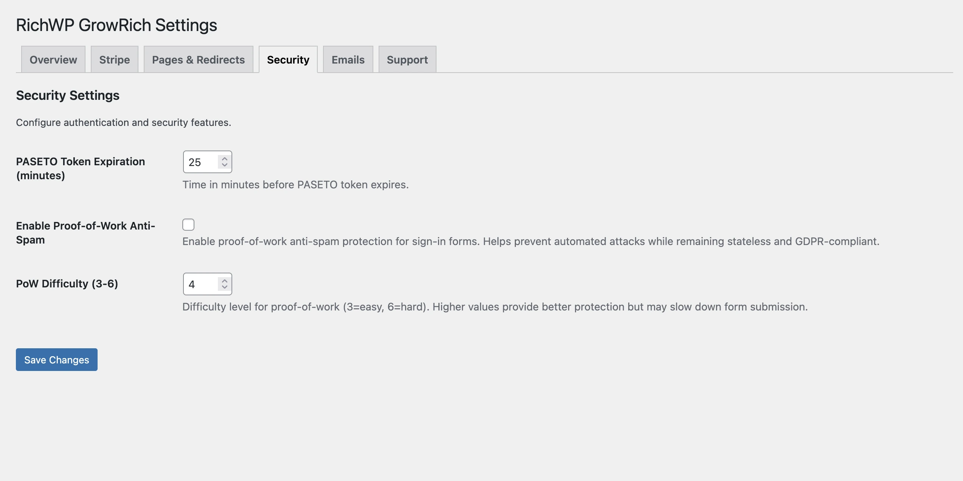
Task: Focus the PoW Difficulty number field
Action: point(200,284)
